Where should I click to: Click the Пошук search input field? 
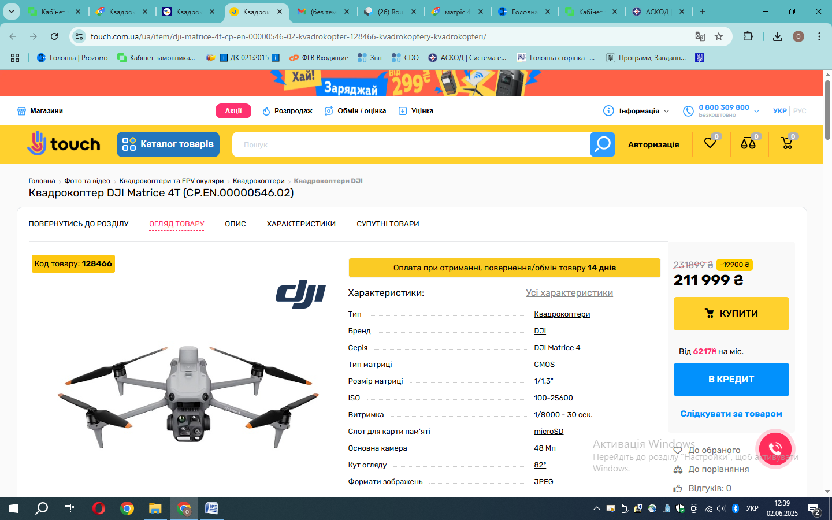click(x=411, y=144)
